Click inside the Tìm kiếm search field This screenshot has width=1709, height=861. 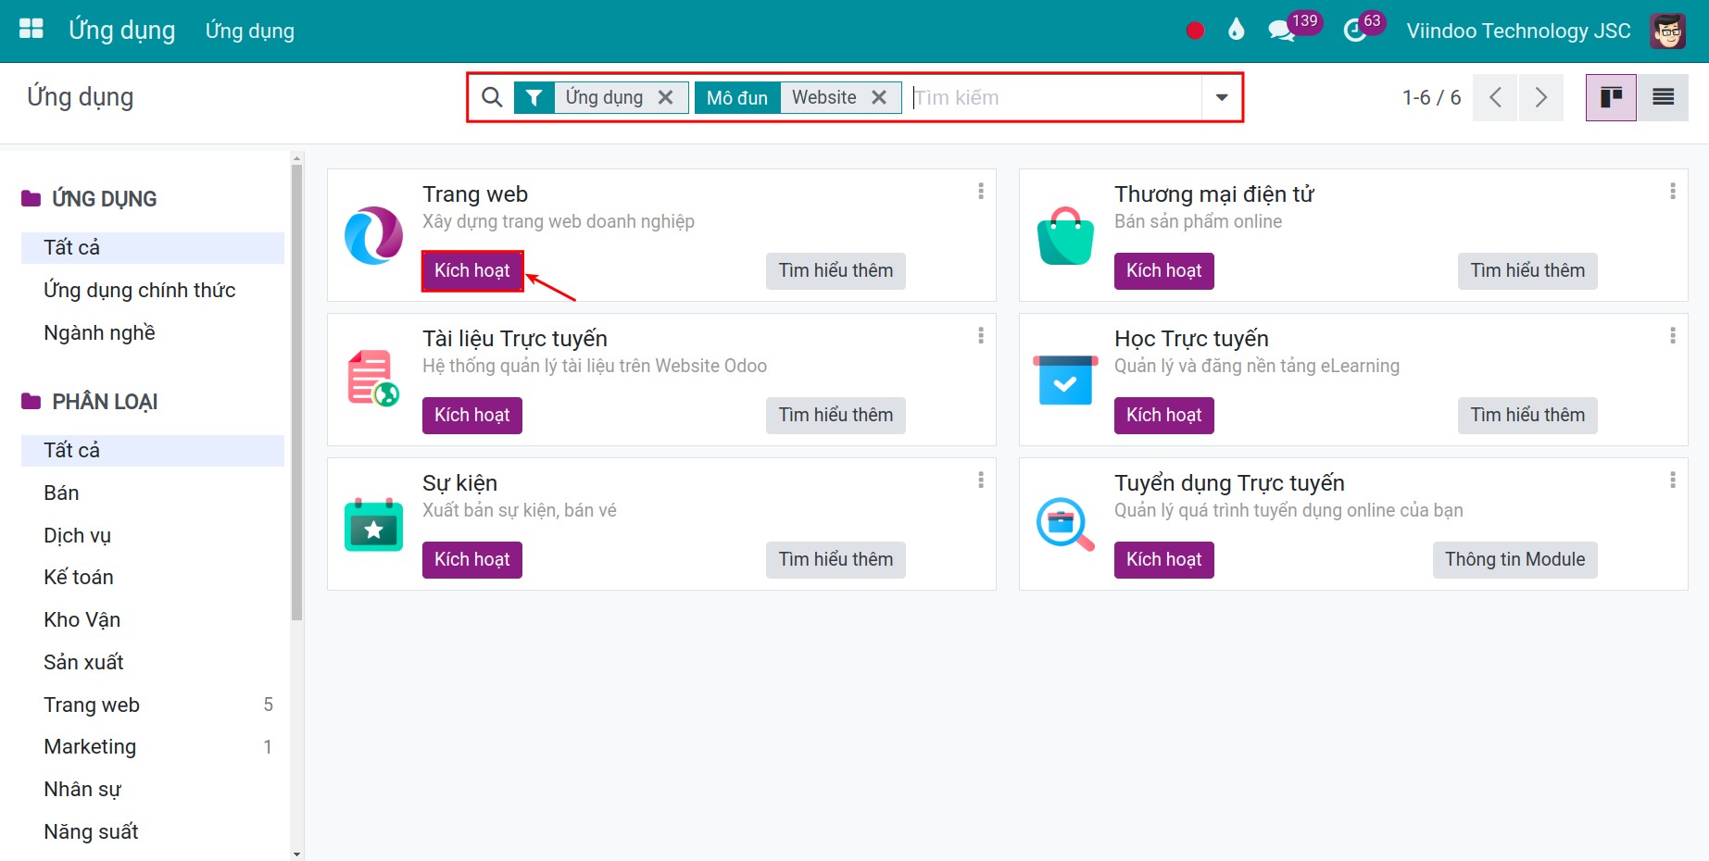click(1054, 97)
